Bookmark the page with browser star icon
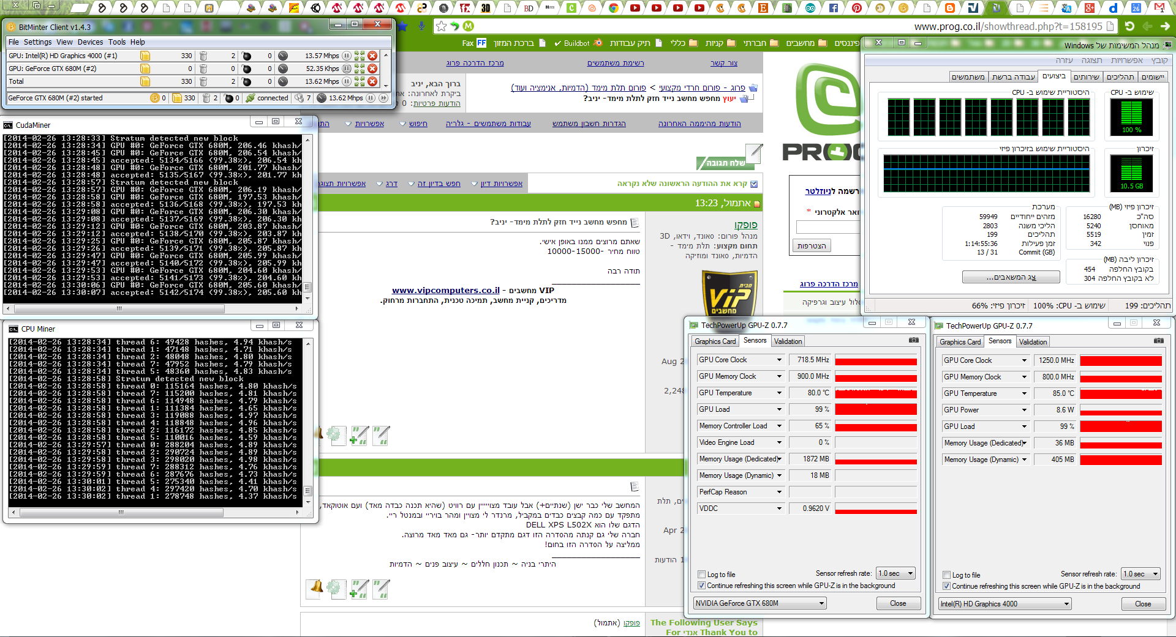 click(441, 26)
